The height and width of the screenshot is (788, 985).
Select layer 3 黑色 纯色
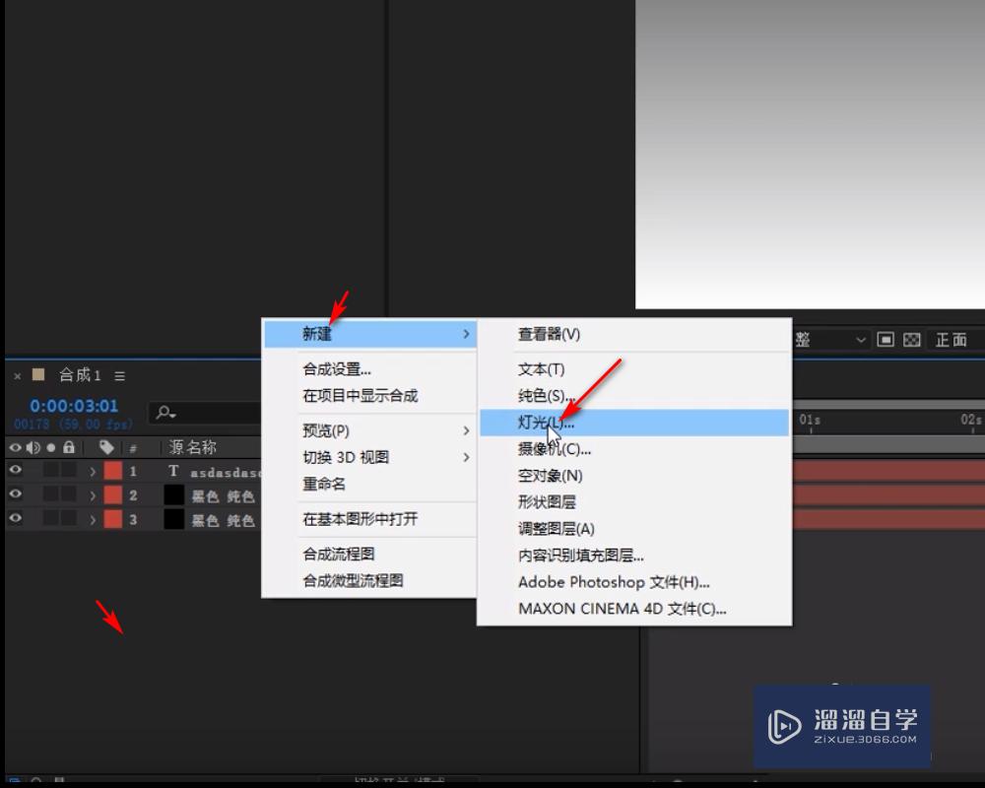pyautogui.click(x=223, y=520)
